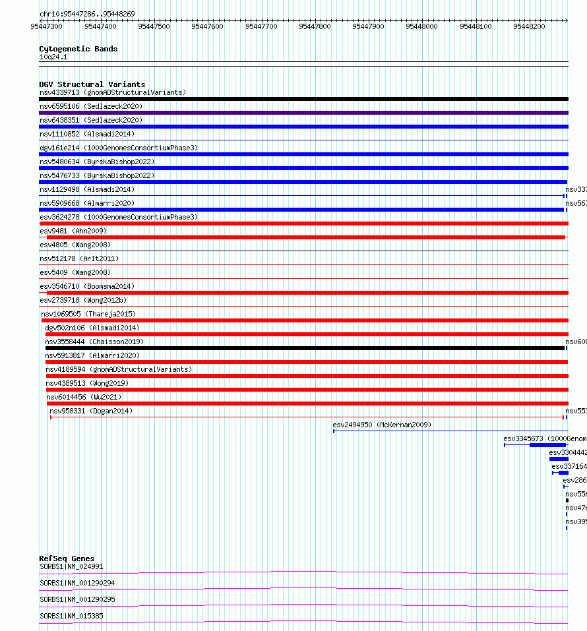Click the RefSeq Genes track heading
This screenshot has width=587, height=631.
click(67, 558)
